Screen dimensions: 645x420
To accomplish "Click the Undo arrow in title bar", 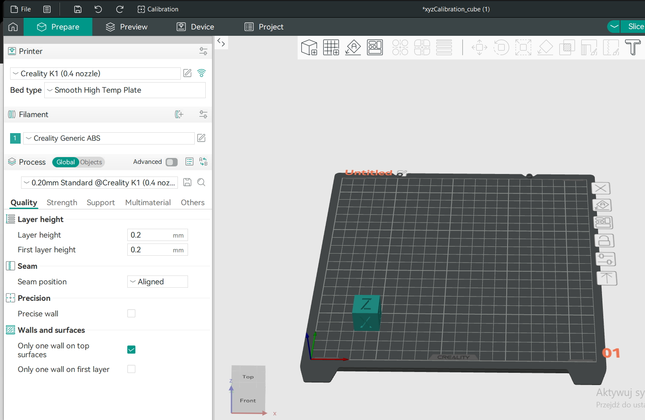I will 98,9.
